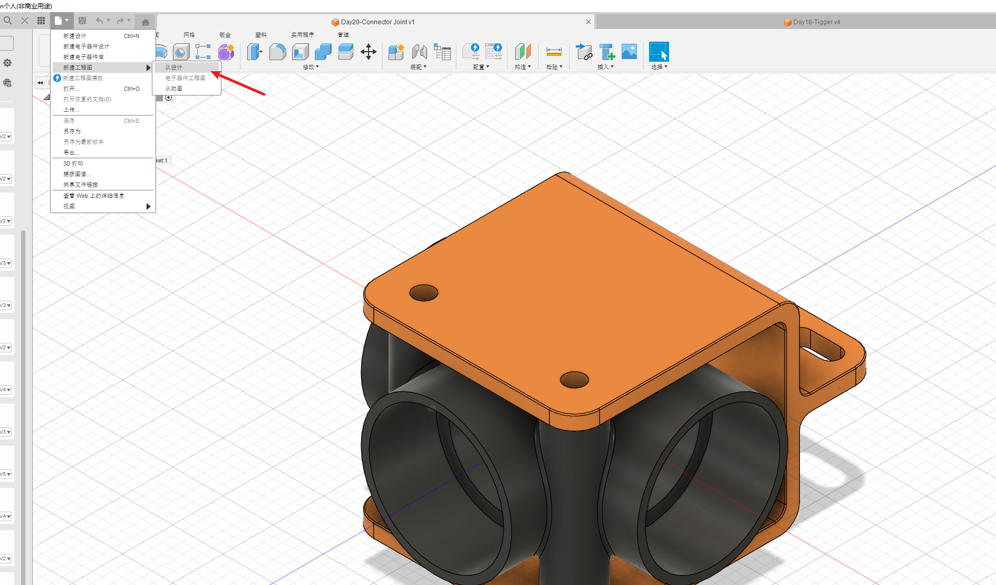Toggle the radio button below the submenu
Viewport: 996px width, 585px height.
169,98
